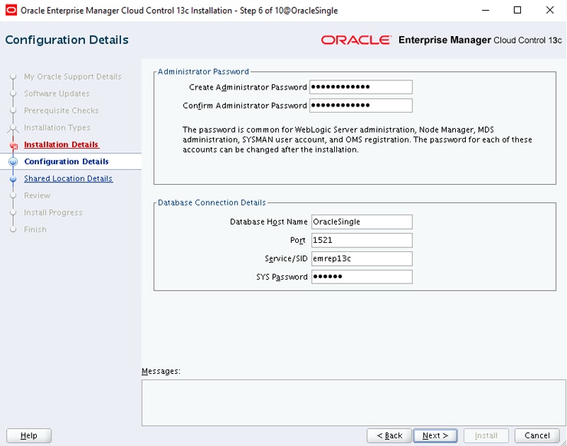This screenshot has height=446, width=567.
Task: Select Configuration Details in the step list
Action: click(x=67, y=162)
